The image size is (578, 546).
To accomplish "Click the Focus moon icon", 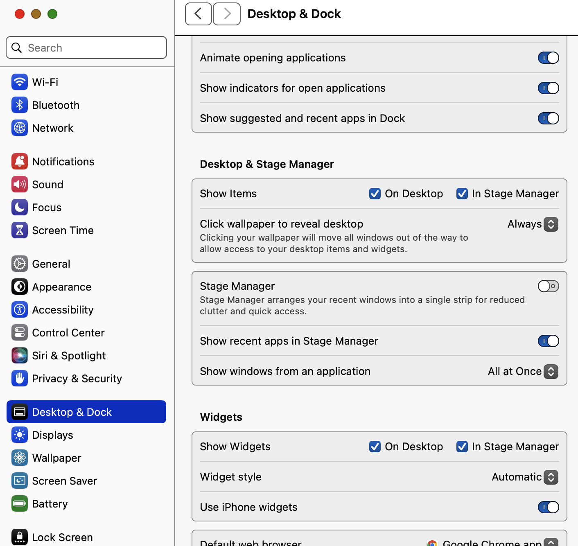I will click(20, 208).
